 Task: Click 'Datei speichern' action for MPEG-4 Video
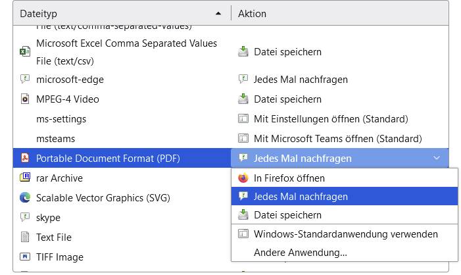(287, 99)
